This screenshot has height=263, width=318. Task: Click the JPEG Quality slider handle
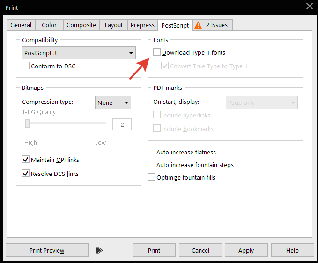[x=28, y=124]
